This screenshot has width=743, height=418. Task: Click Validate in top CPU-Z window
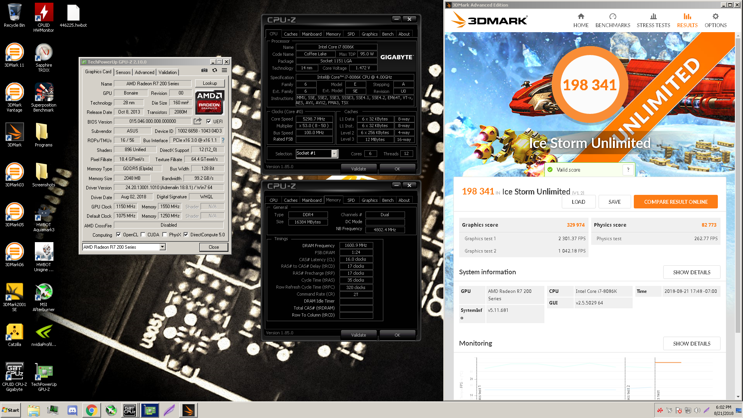pos(359,169)
